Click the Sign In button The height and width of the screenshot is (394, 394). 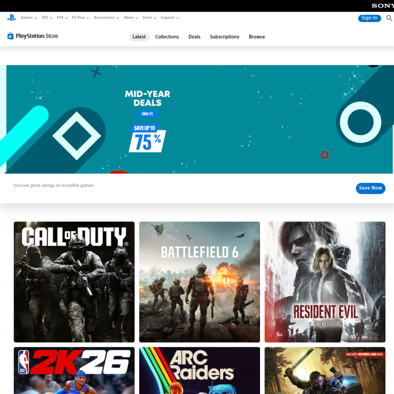(369, 18)
